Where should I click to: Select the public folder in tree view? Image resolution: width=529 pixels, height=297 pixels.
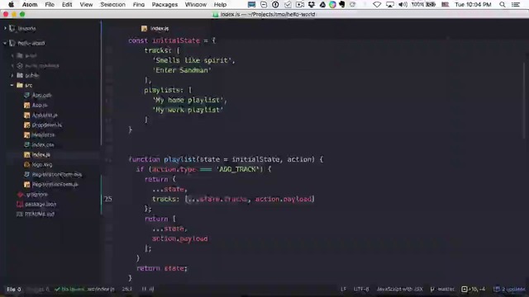32,75
